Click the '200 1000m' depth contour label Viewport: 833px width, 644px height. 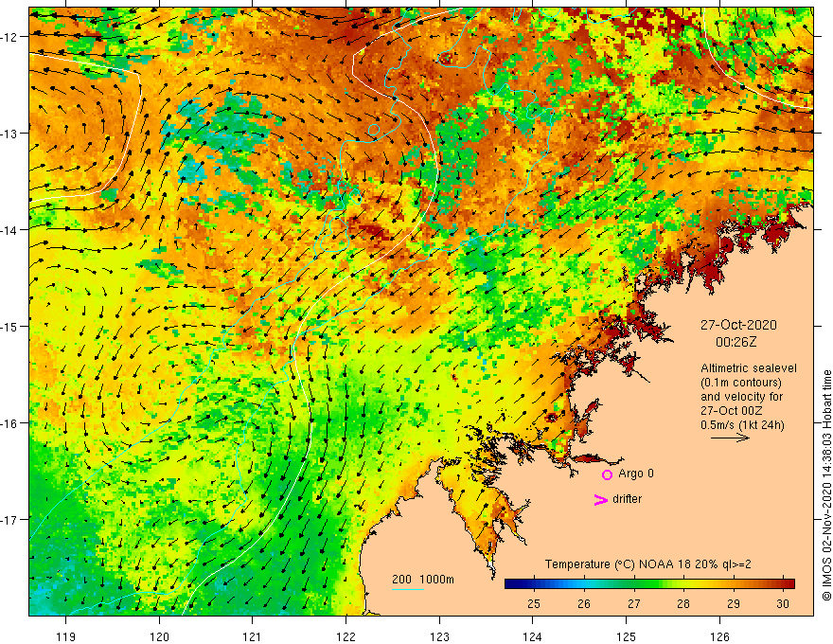click(x=423, y=580)
